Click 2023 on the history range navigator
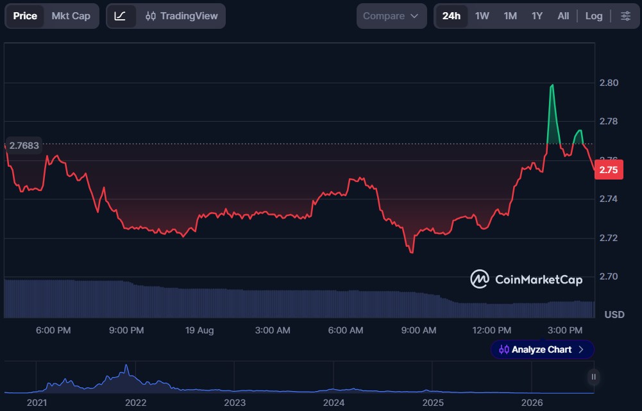Image resolution: width=642 pixels, height=411 pixels. pyautogui.click(x=235, y=403)
